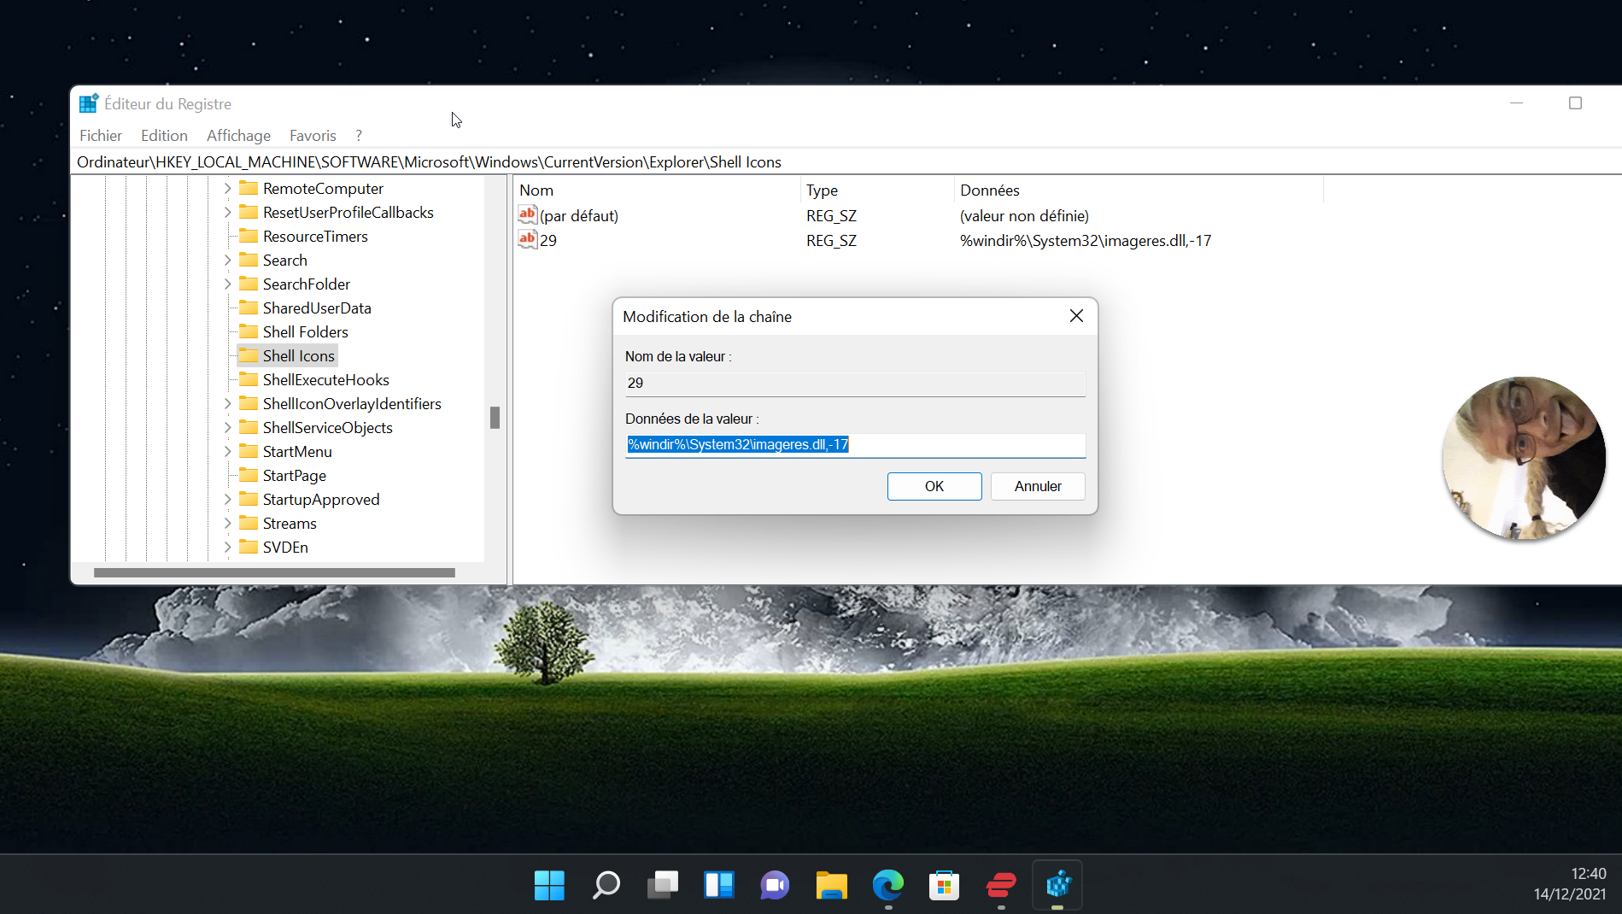Select the (par défaut) string value icon
The width and height of the screenshot is (1622, 914).
(x=528, y=215)
